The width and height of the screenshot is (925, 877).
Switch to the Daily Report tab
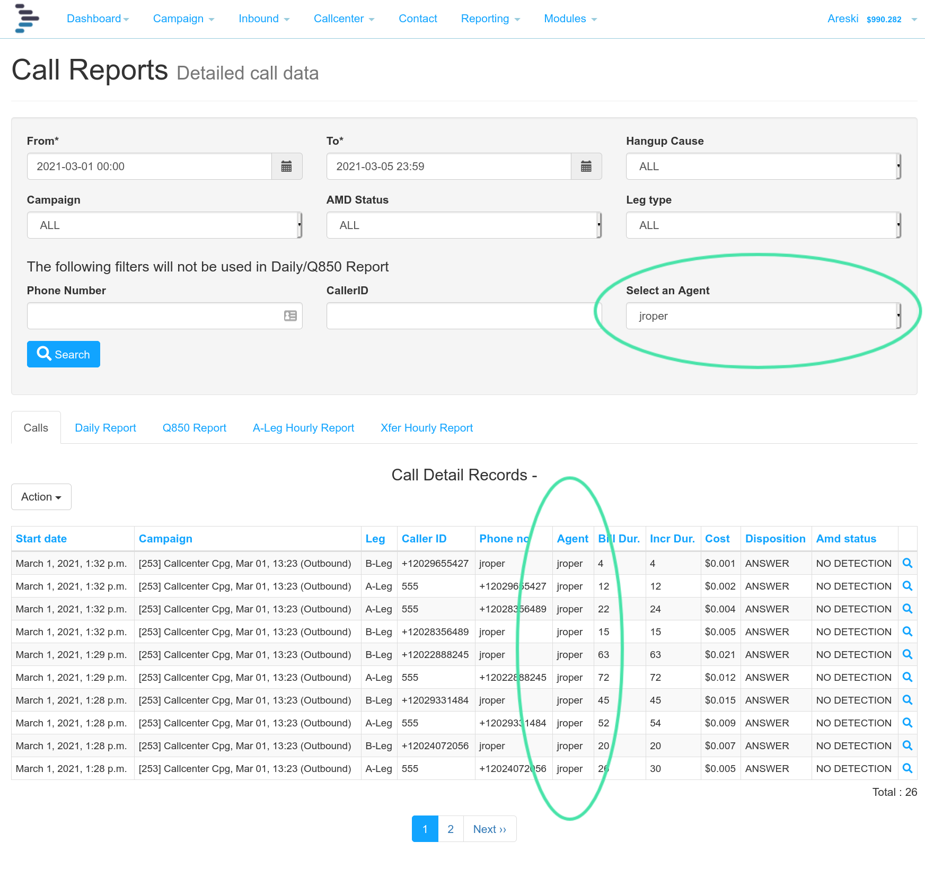pyautogui.click(x=105, y=427)
